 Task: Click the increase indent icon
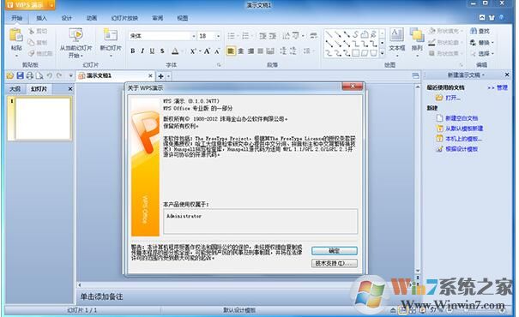(273, 36)
